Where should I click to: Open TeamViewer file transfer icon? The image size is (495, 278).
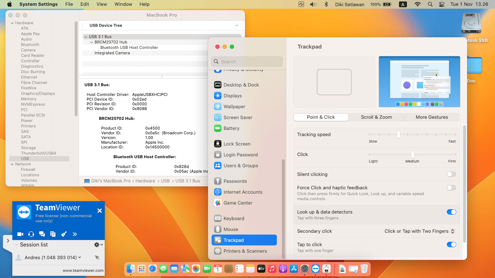pyautogui.click(x=53, y=234)
